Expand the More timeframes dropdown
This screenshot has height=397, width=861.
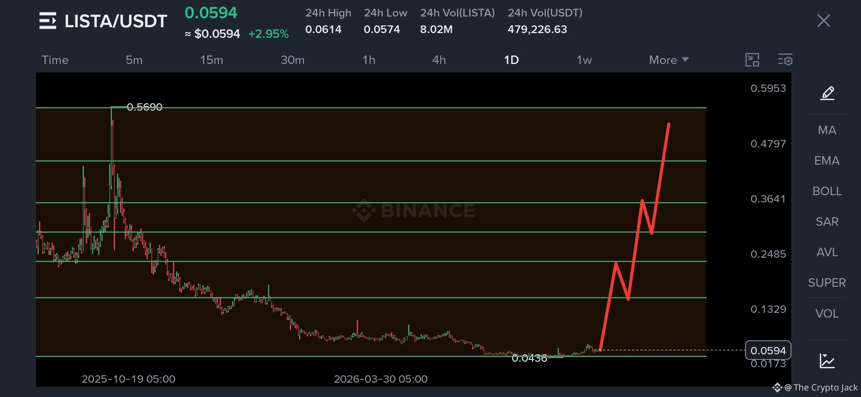(x=669, y=60)
